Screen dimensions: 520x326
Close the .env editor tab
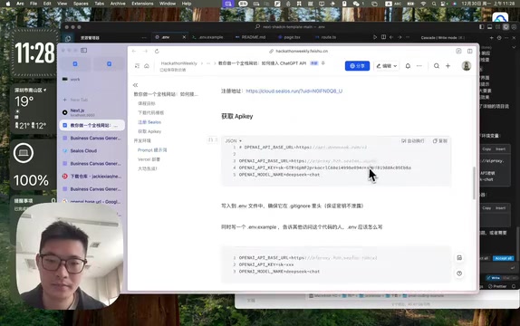184,37
